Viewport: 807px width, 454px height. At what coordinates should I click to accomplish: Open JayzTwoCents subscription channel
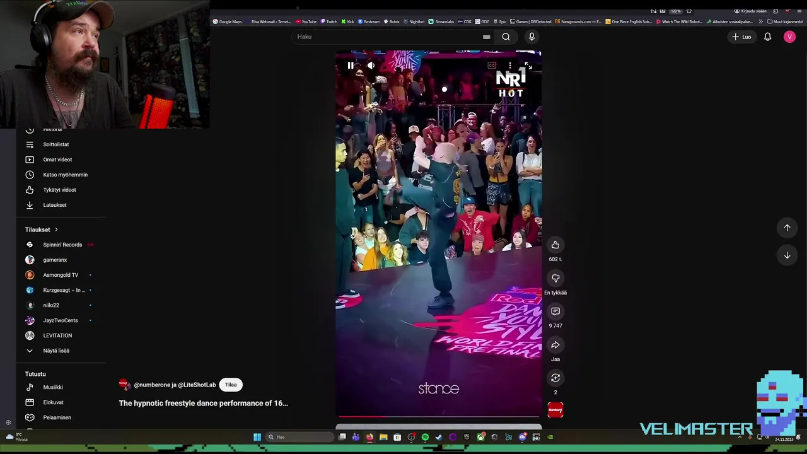[61, 320]
